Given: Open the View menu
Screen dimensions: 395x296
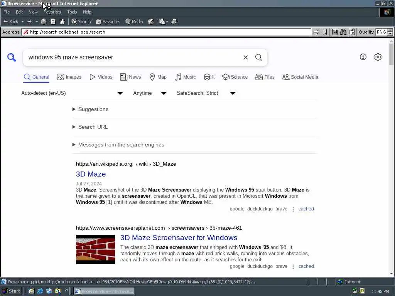Looking at the screenshot, I should pyautogui.click(x=33, y=12).
